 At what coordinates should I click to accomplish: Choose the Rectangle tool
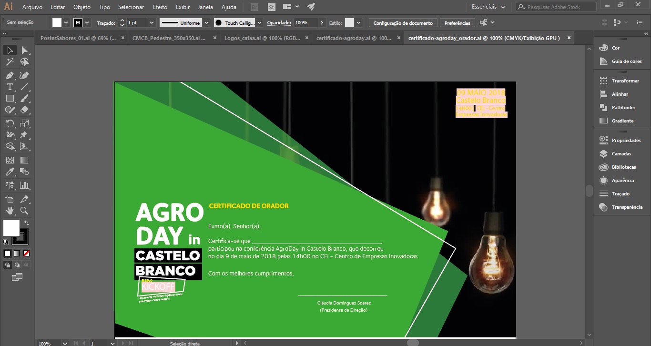10,98
